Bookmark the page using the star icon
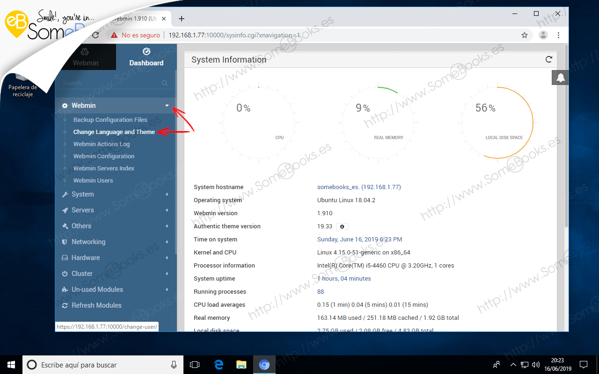599x374 pixels. (525, 35)
